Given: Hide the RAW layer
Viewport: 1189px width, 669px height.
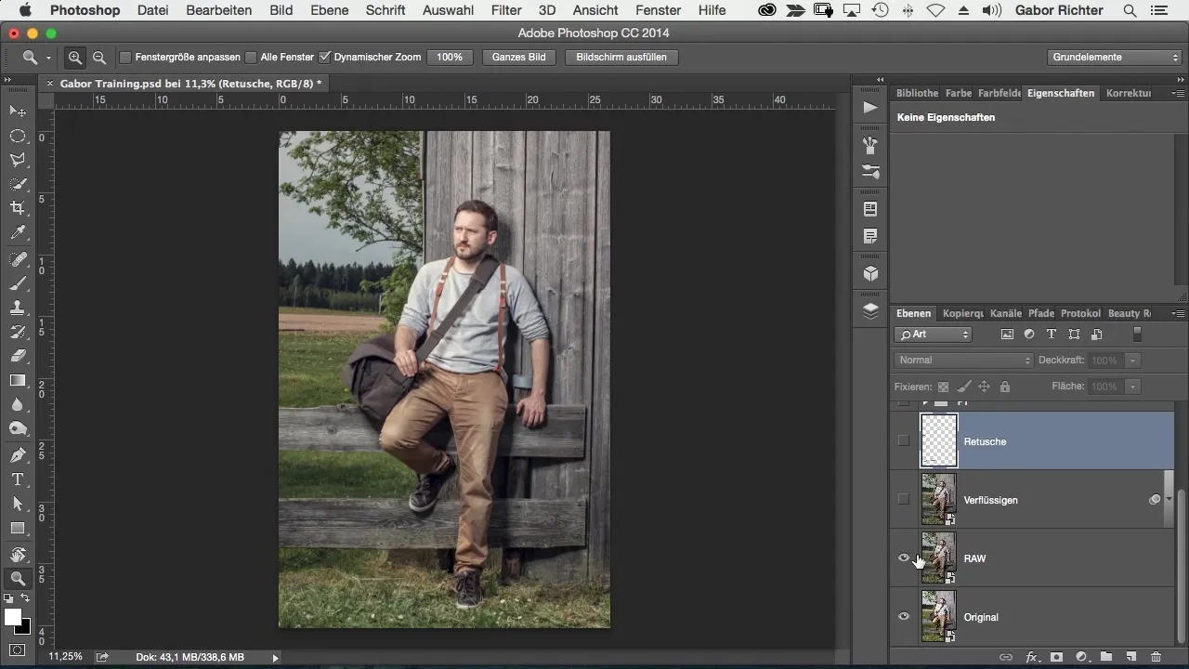Looking at the screenshot, I should click(x=904, y=558).
